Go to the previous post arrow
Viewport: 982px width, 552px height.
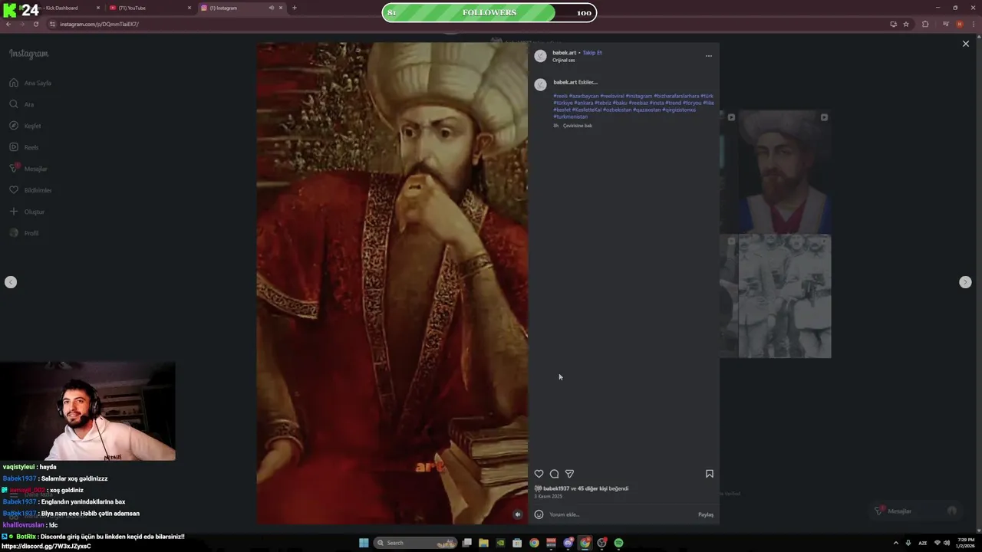click(11, 282)
